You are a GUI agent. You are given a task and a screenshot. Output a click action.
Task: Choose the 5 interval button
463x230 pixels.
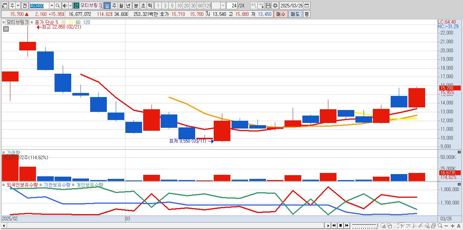[x=172, y=6]
